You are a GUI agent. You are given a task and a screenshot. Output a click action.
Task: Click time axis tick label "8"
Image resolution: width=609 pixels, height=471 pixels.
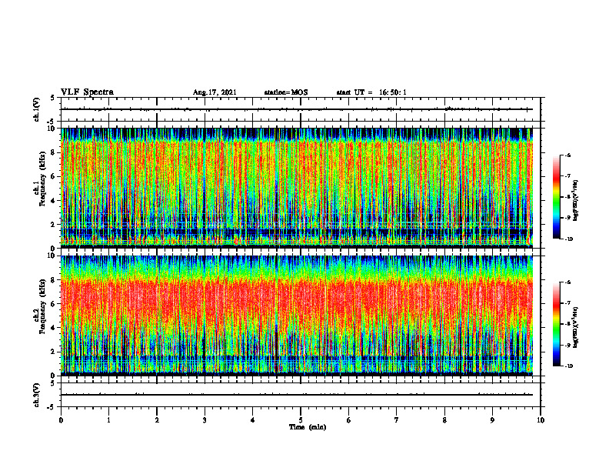coord(444,420)
